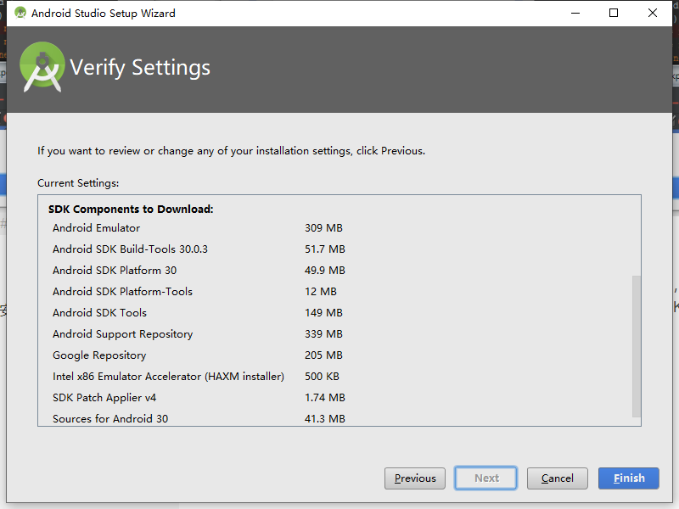The width and height of the screenshot is (679, 509).
Task: Click the Finish button
Action: point(628,478)
